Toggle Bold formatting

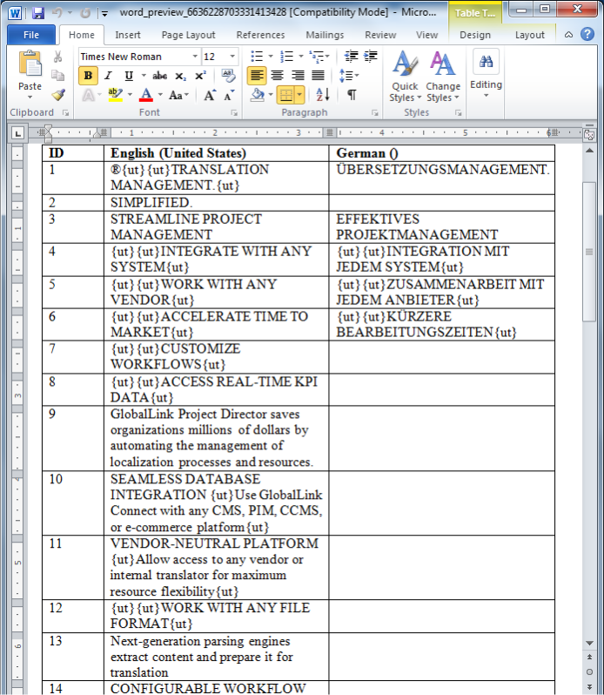(88, 76)
